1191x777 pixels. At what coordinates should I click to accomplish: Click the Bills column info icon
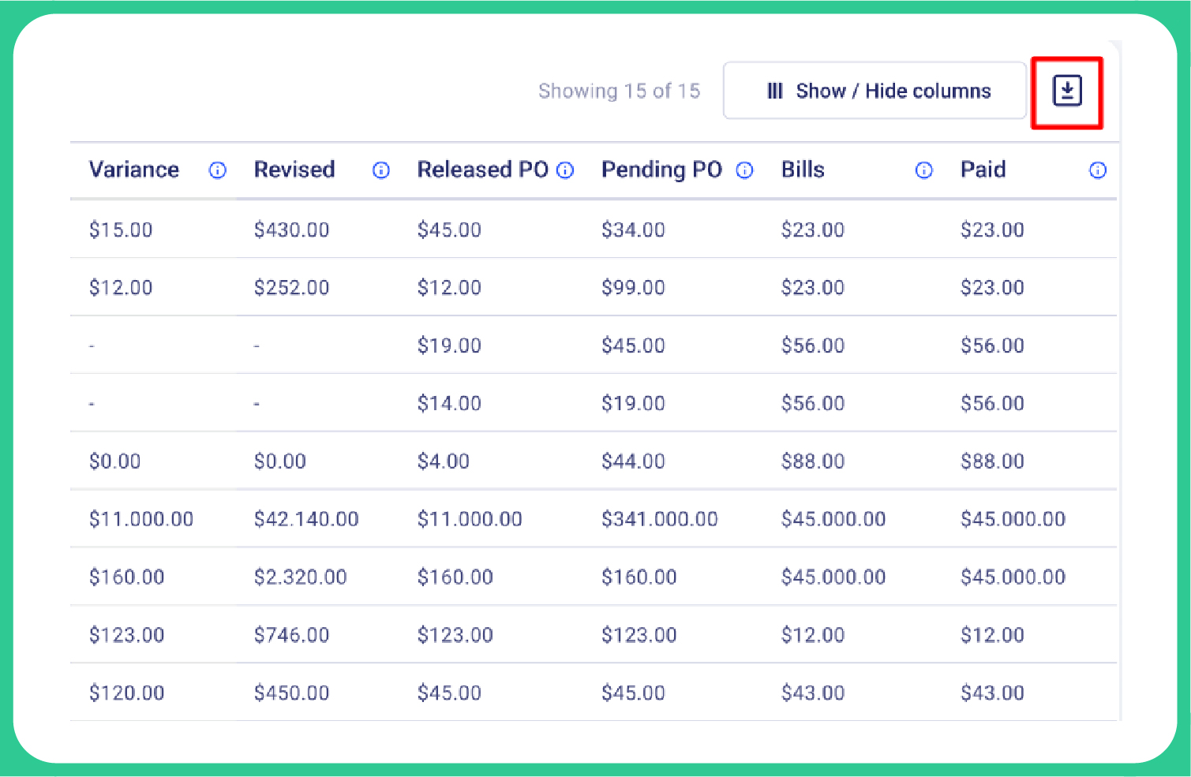click(923, 170)
